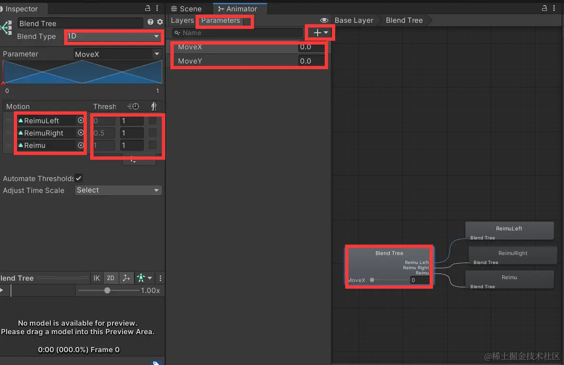Open the Parameters tab
The image size is (564, 365).
click(221, 20)
